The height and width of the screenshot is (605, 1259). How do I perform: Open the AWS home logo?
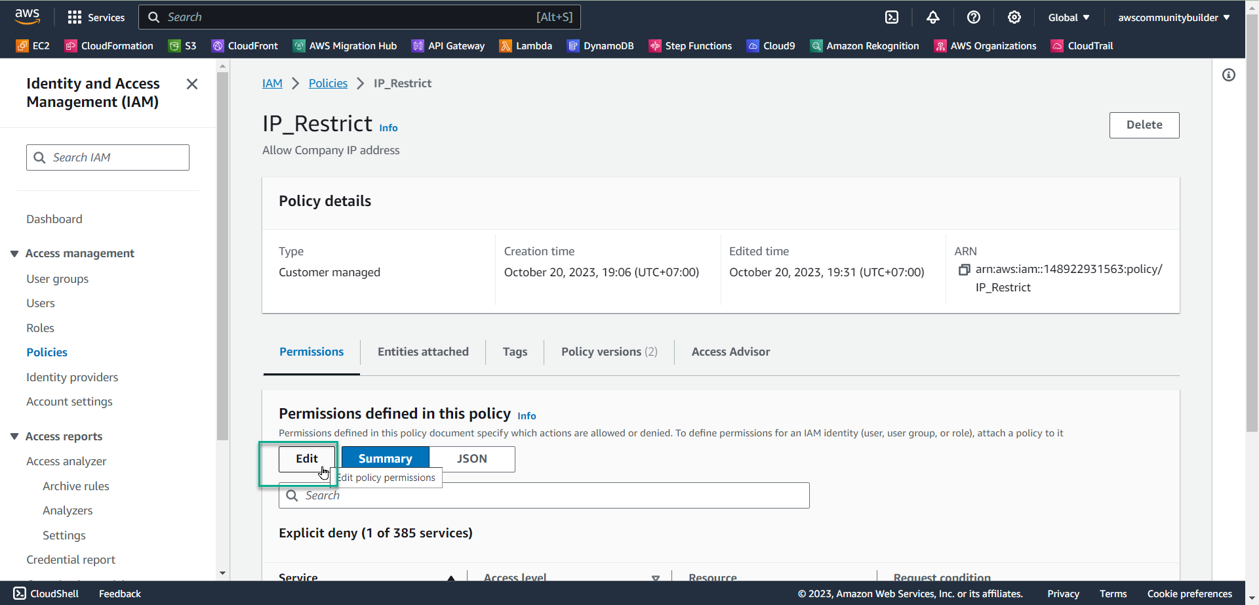[x=27, y=16]
